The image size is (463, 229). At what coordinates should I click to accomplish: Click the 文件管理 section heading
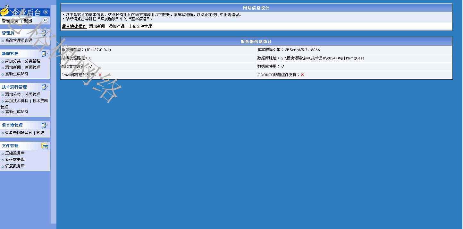coord(10,146)
